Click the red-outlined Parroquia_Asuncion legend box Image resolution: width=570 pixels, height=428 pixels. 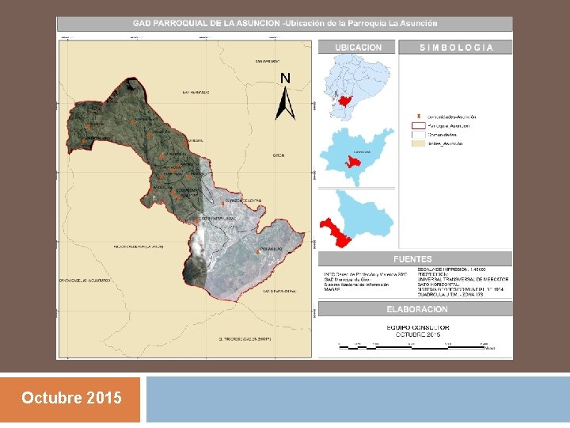pos(419,126)
